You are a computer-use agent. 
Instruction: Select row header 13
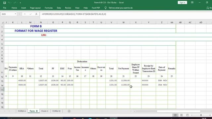2,81
